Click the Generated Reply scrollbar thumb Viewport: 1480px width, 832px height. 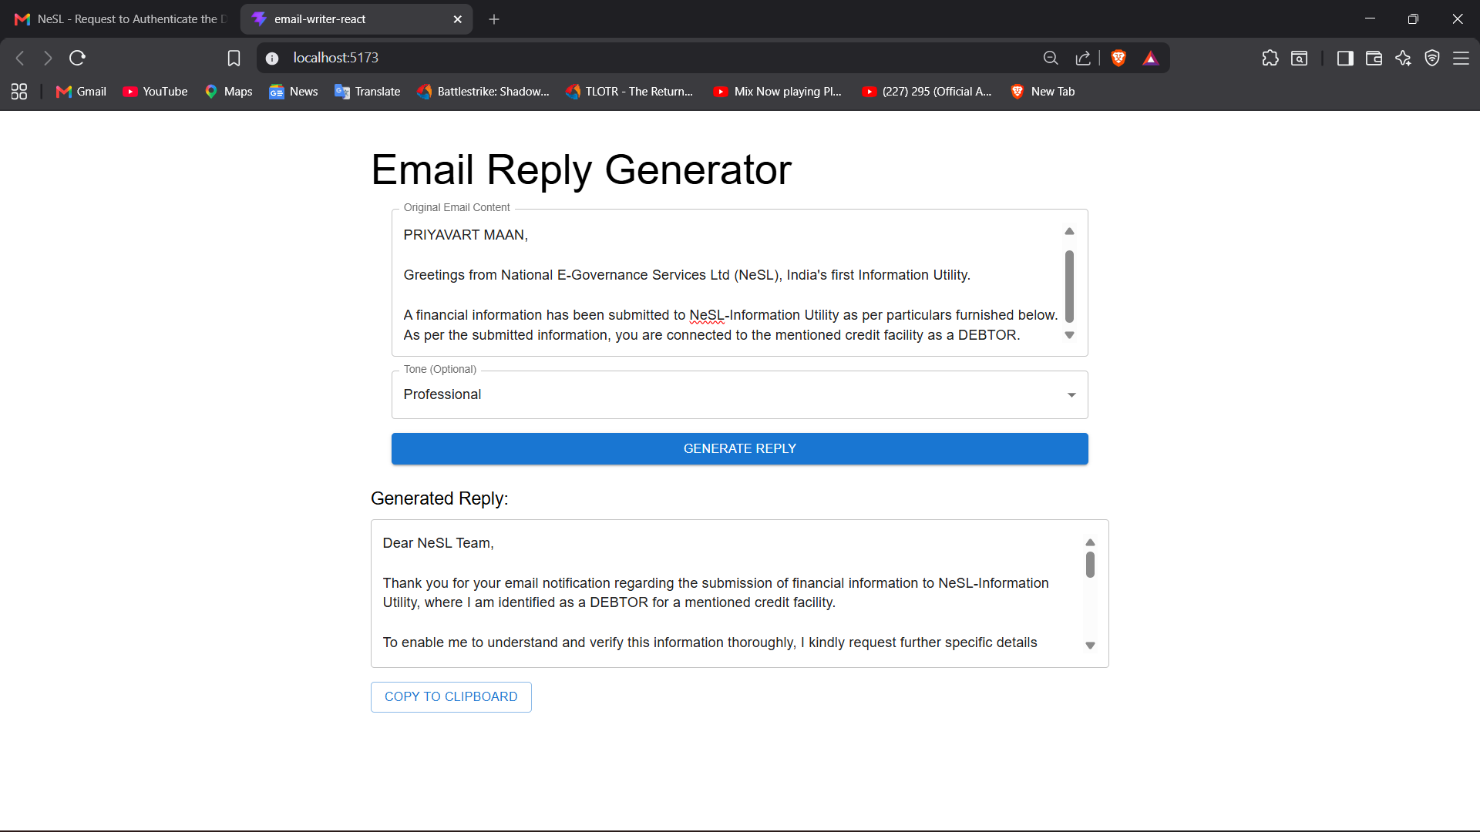1090,565
